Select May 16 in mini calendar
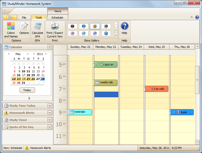The image size is (202, 153). pos(19,75)
